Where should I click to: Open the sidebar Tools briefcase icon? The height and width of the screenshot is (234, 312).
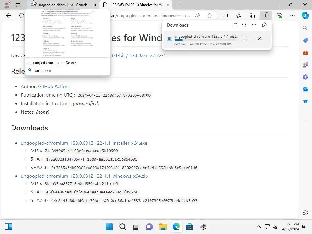[x=305, y=53]
